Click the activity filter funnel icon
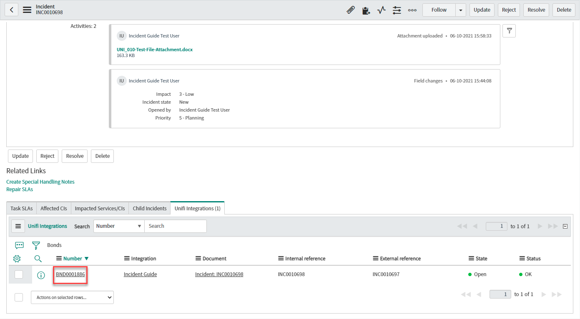This screenshot has width=580, height=319. point(509,31)
